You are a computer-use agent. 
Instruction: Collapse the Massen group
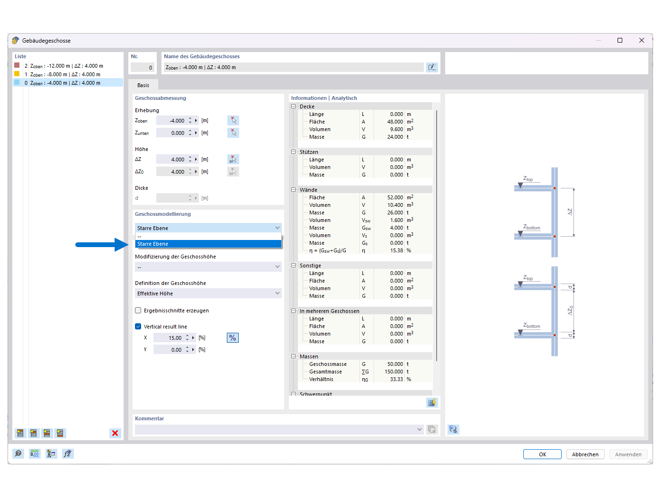(294, 356)
